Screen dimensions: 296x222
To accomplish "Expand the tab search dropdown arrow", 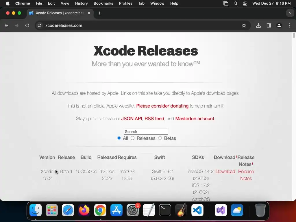I will tap(290, 13).
